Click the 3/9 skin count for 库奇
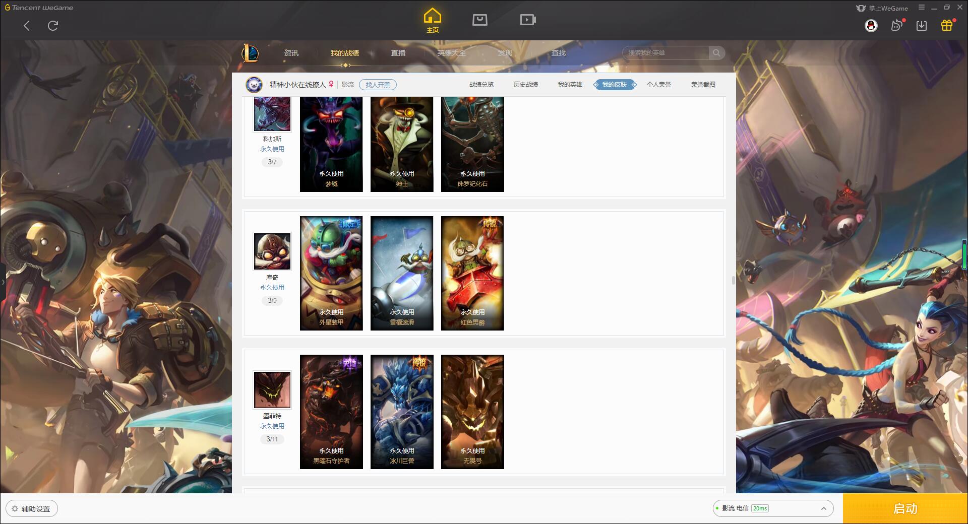 [x=272, y=301]
